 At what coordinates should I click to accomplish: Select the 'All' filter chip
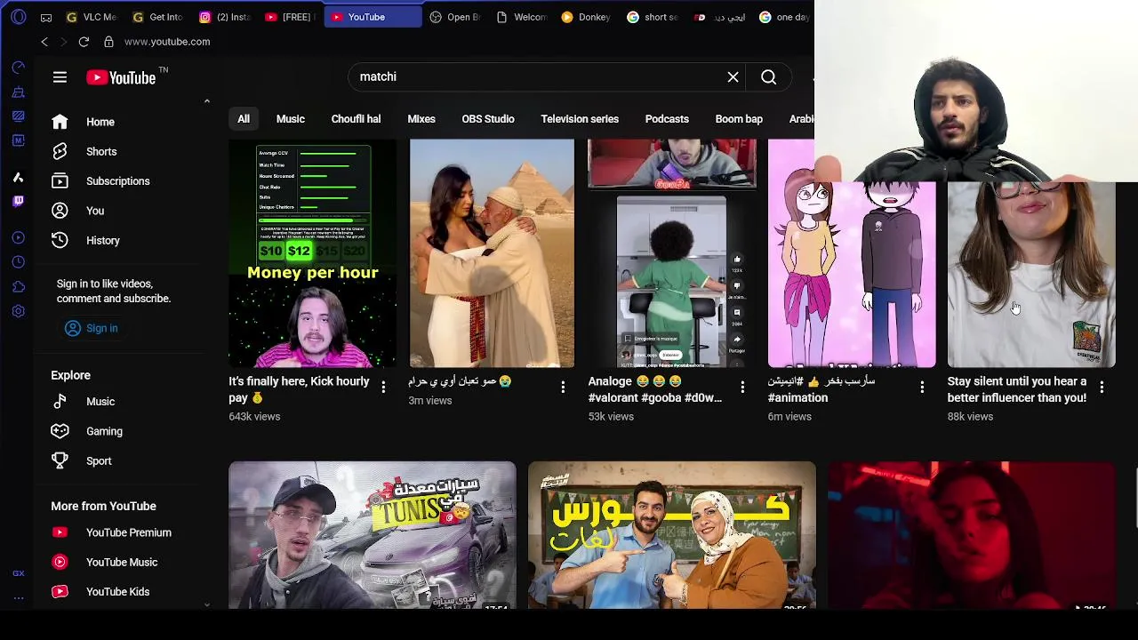tap(244, 119)
